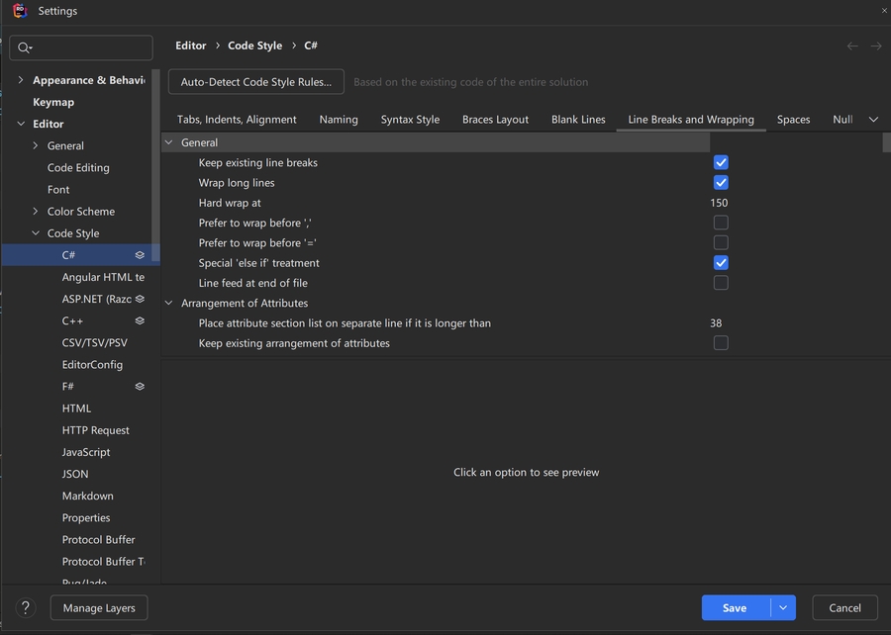This screenshot has width=891, height=635.
Task: Collapse the Arrangement of Attributes section
Action: 168,303
